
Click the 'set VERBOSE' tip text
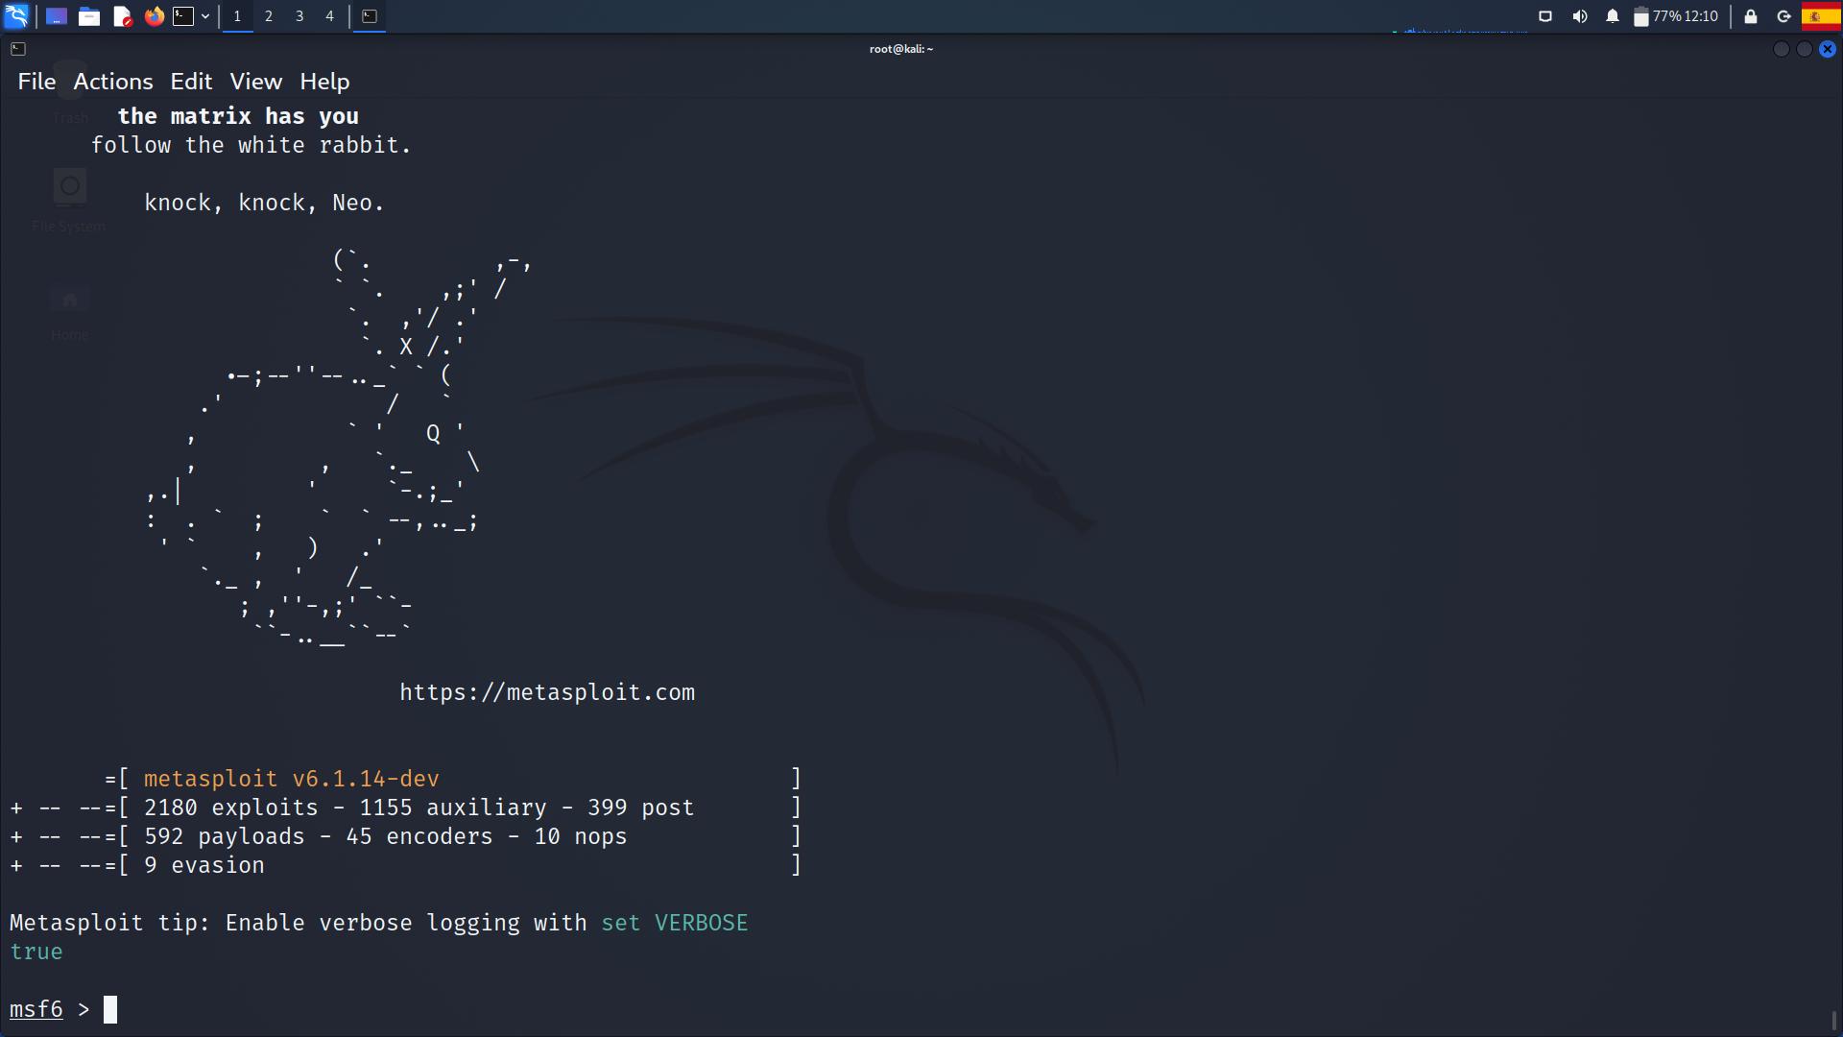pos(675,923)
